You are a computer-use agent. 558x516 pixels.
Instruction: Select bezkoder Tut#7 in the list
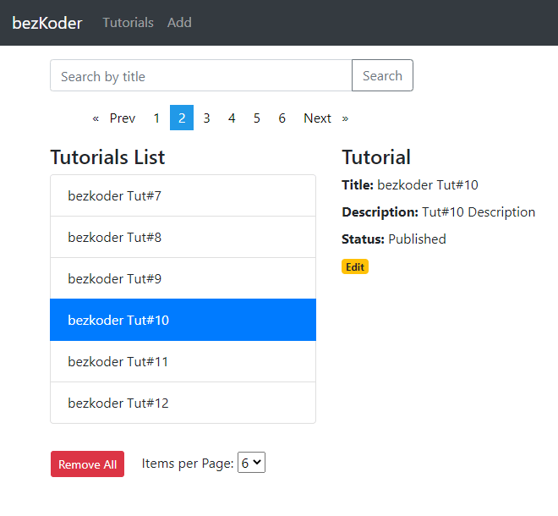tap(183, 195)
